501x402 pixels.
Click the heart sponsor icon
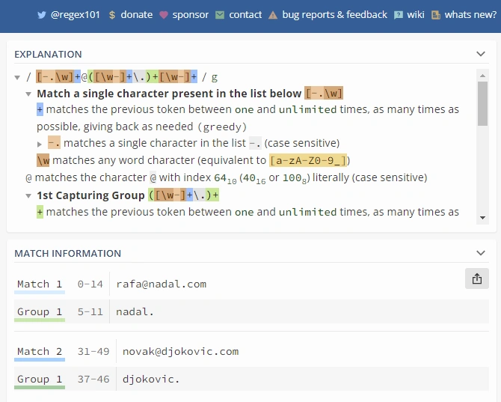point(164,15)
